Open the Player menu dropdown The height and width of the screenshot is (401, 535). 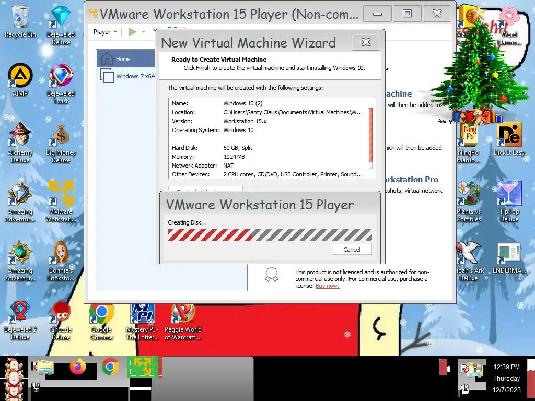click(105, 32)
